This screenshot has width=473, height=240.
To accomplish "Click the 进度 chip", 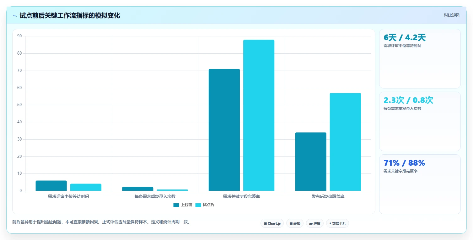I will point(315,223).
